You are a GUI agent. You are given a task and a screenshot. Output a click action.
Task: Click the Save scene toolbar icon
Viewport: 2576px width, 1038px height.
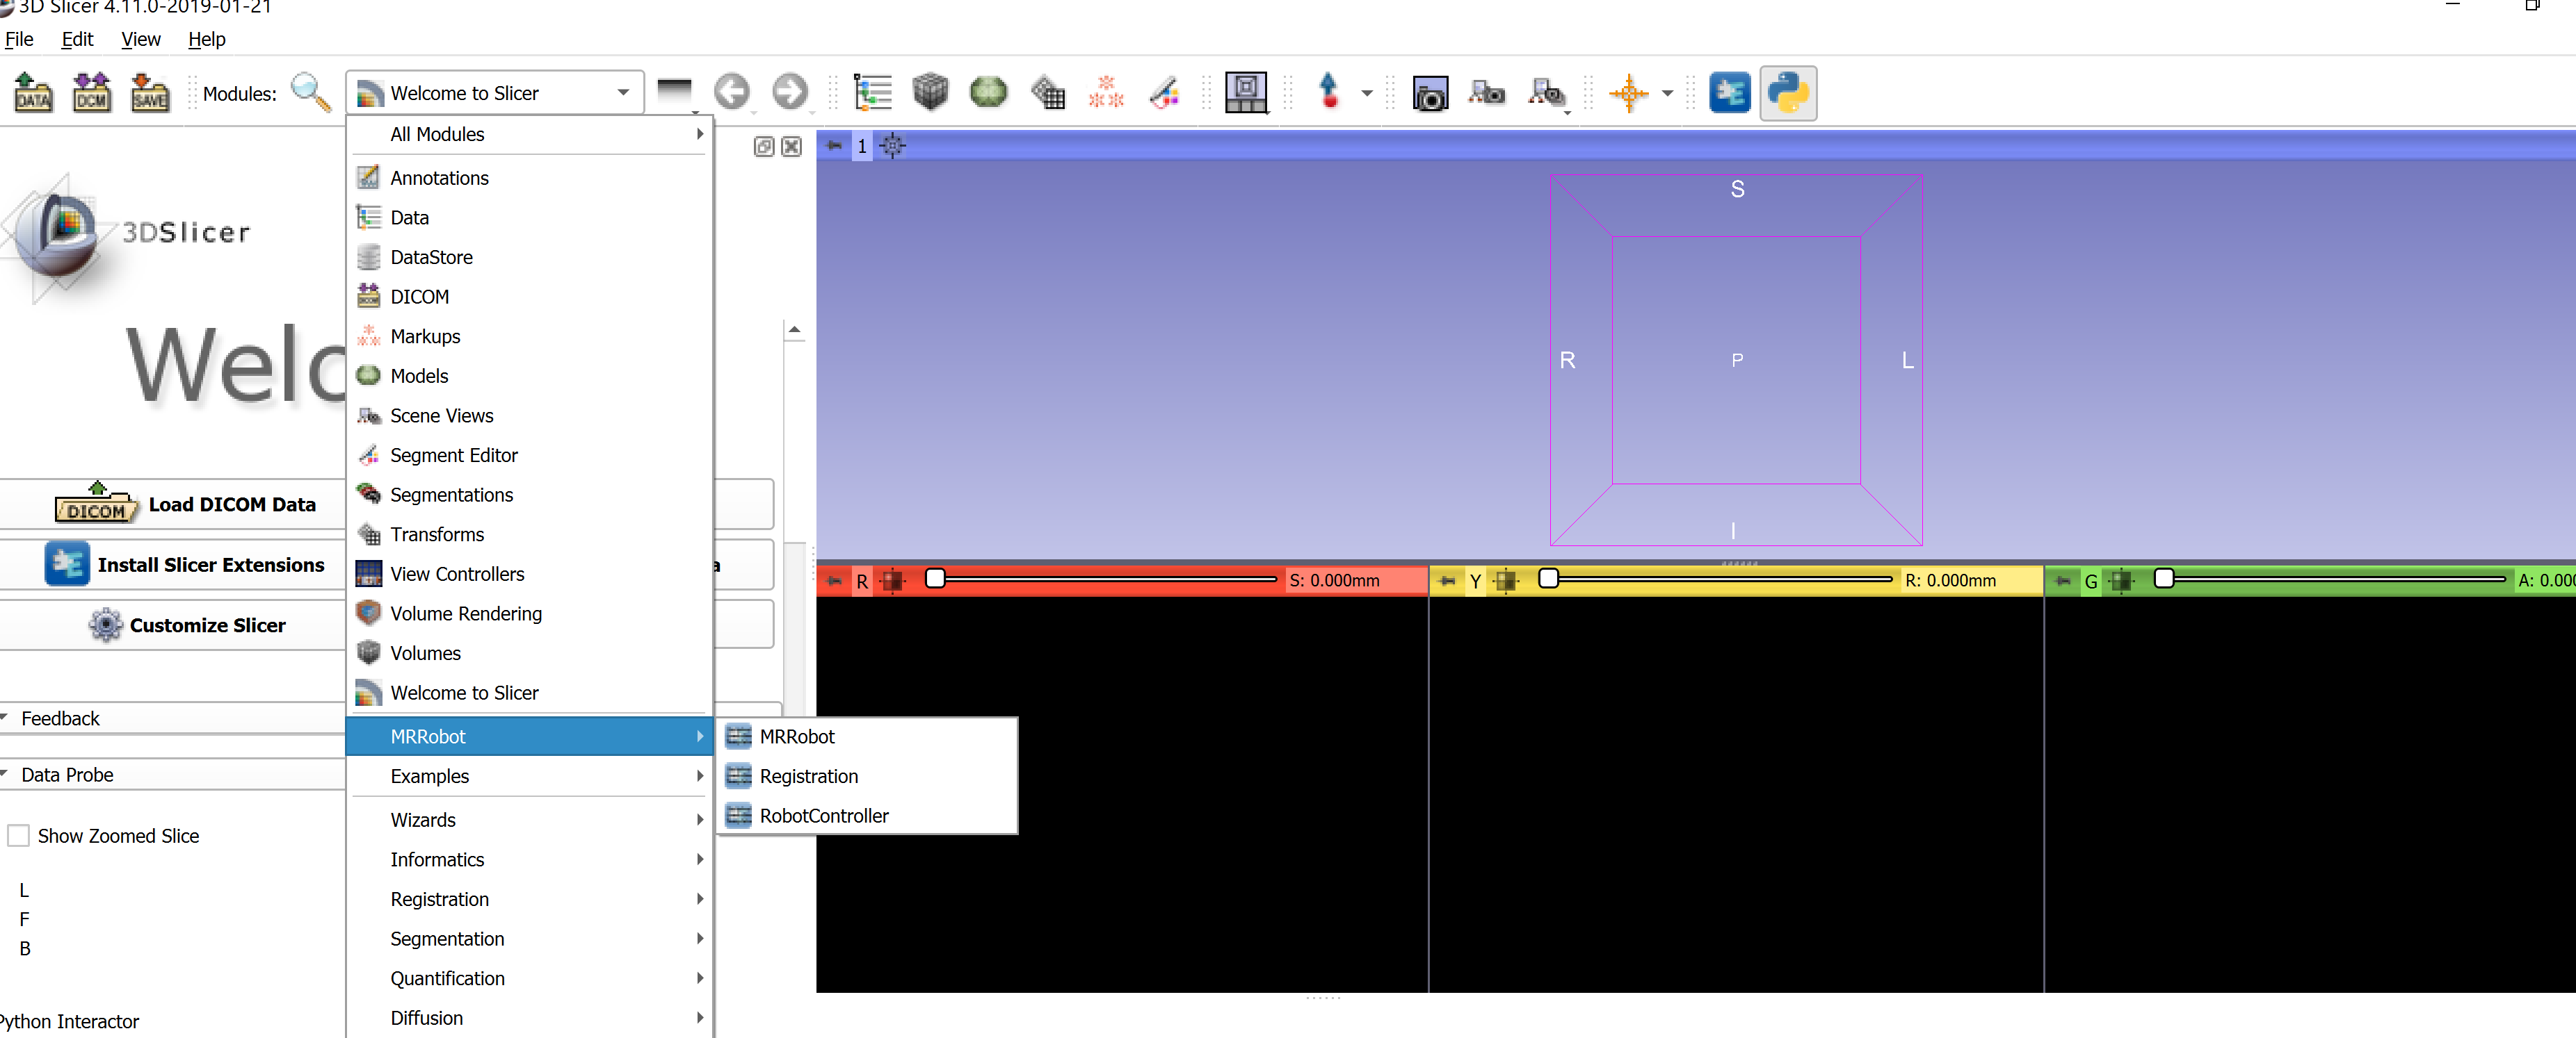[150, 93]
